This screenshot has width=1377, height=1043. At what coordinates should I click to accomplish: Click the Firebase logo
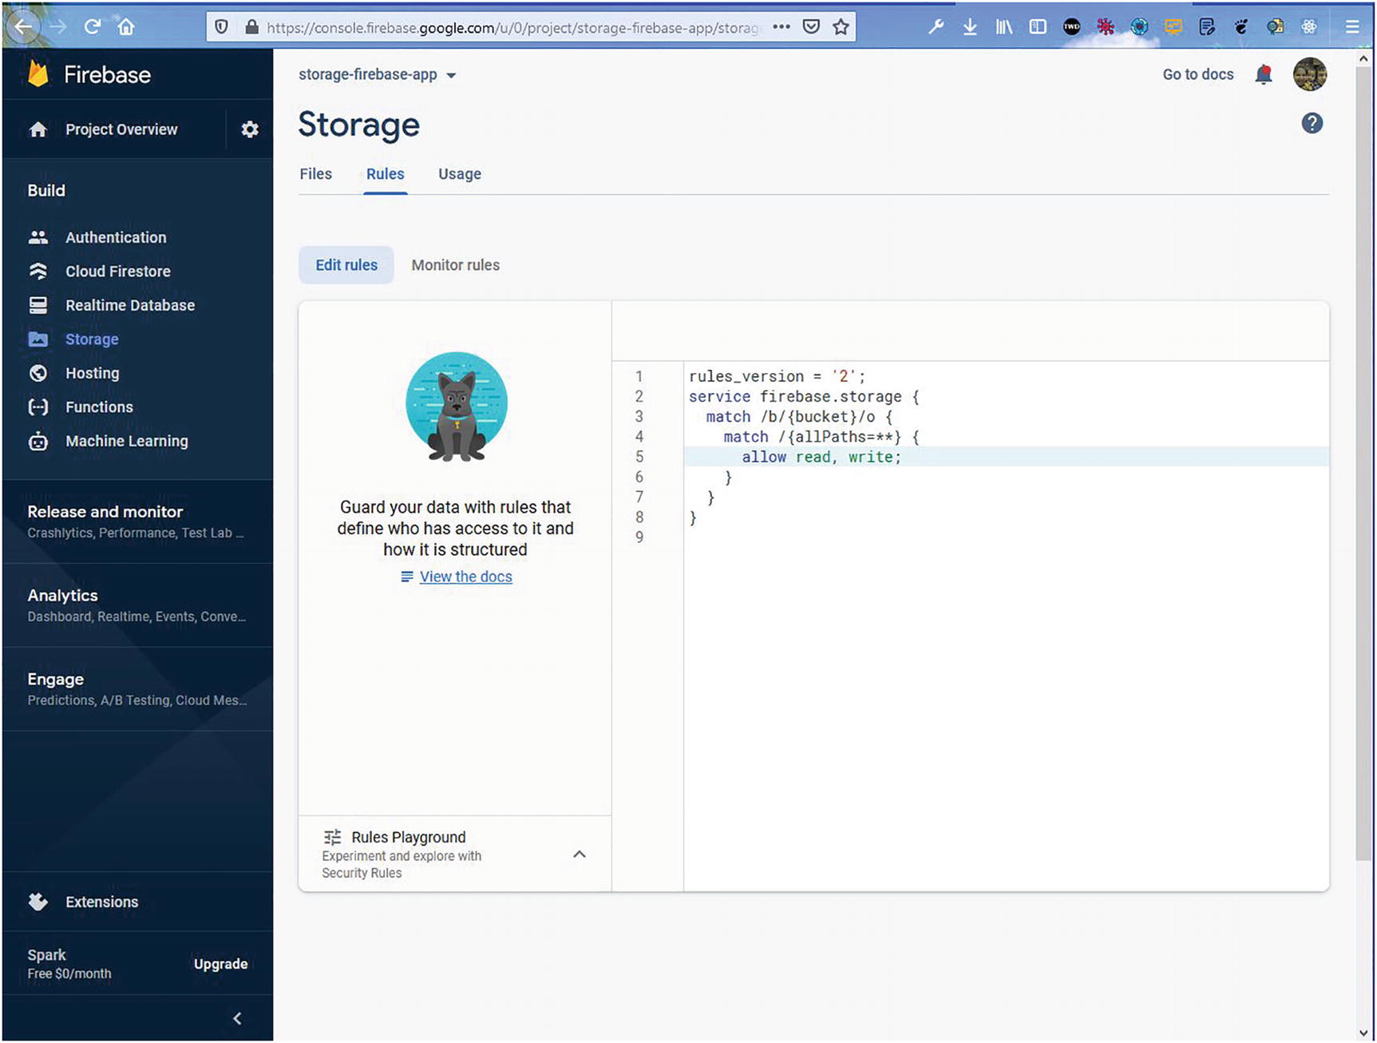coord(38,74)
